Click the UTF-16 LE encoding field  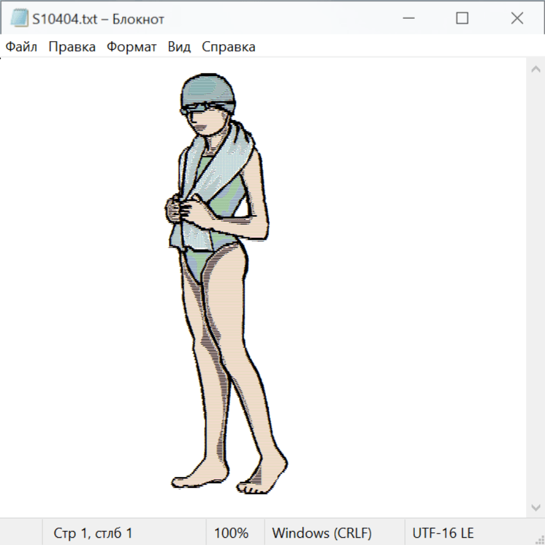click(x=443, y=533)
